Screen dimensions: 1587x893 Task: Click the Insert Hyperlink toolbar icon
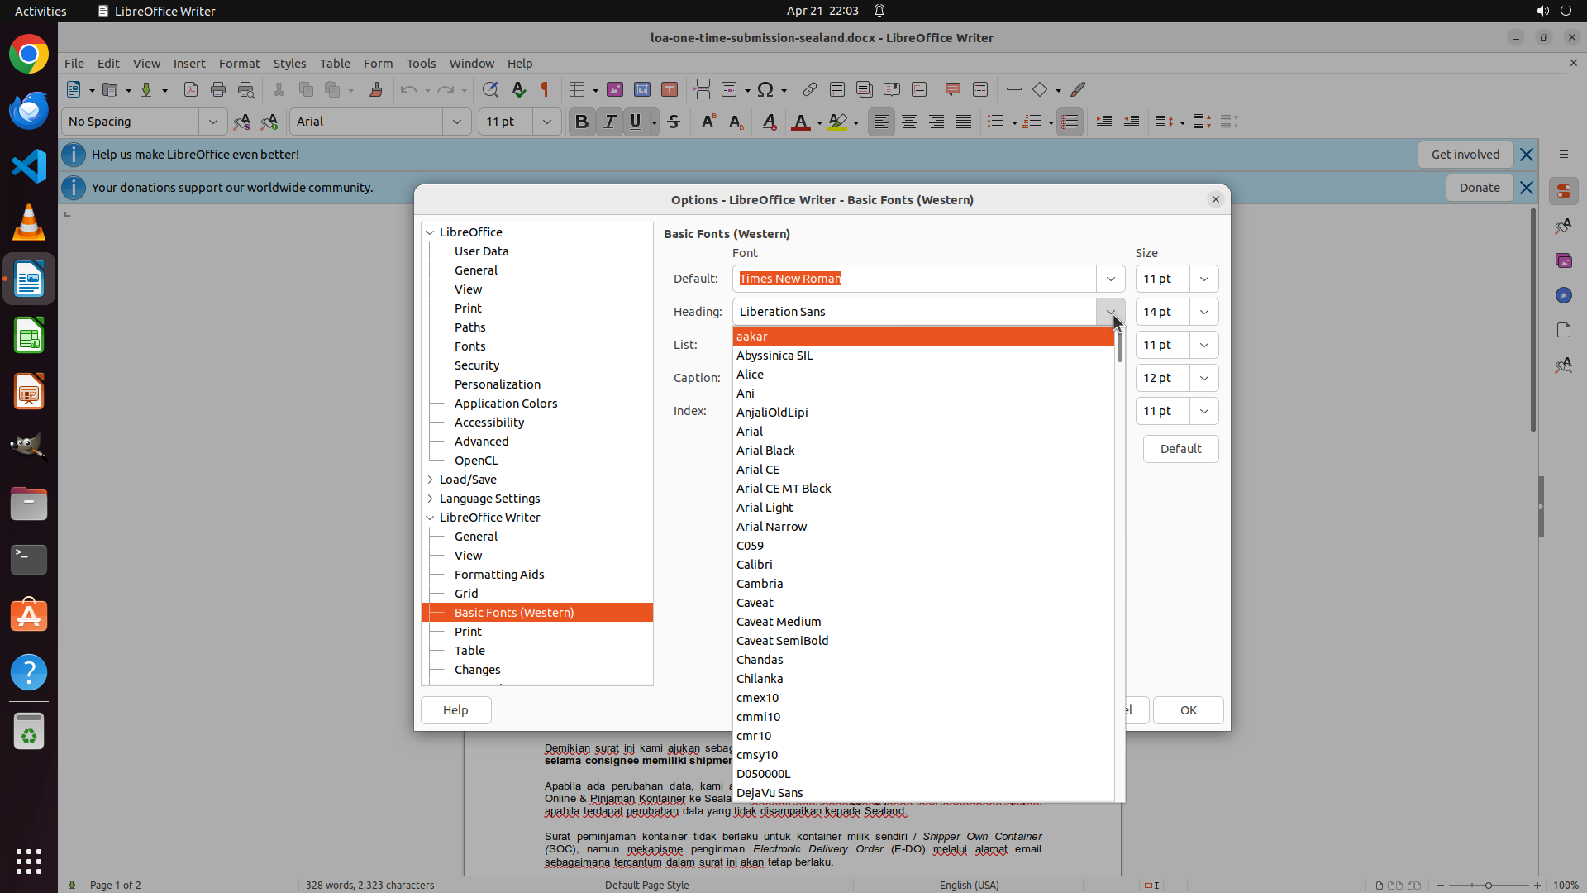pos(810,89)
